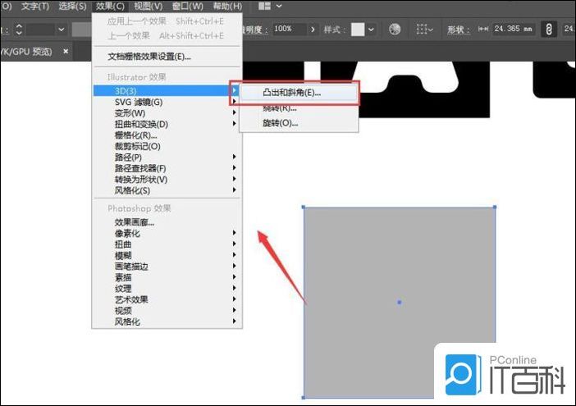Viewport: 576px width, 406px height.
Task: Open 像素化 submenu
Action: click(167, 233)
